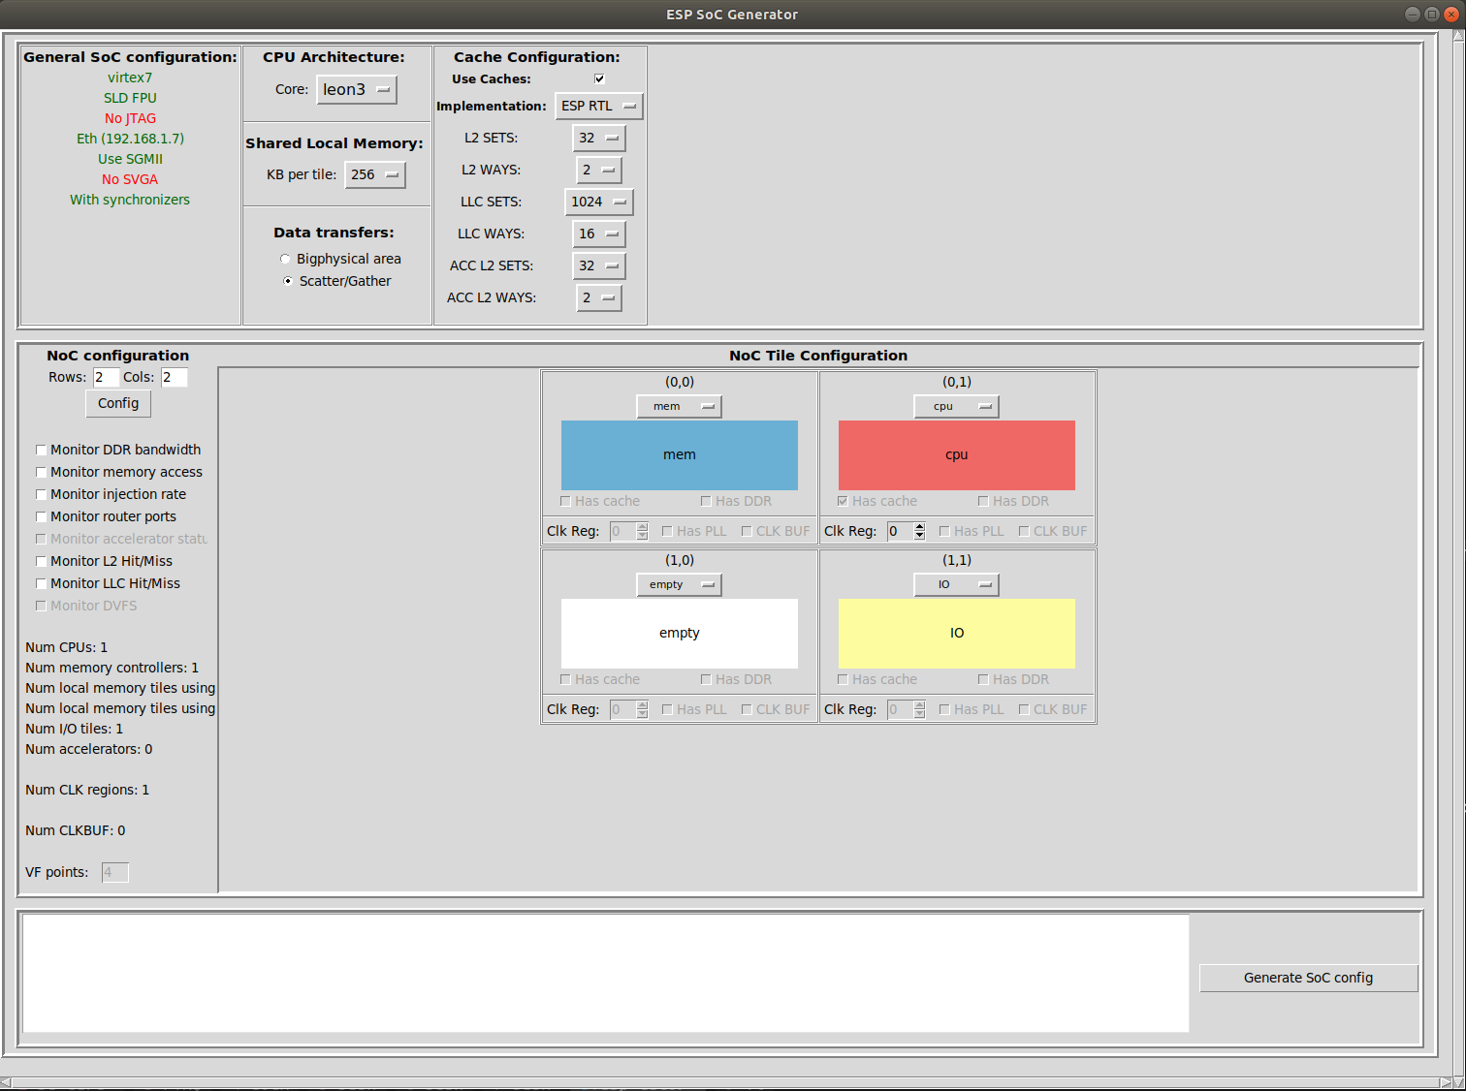Enable Monitor L2 Hit/Miss
The height and width of the screenshot is (1091, 1466).
(x=41, y=561)
